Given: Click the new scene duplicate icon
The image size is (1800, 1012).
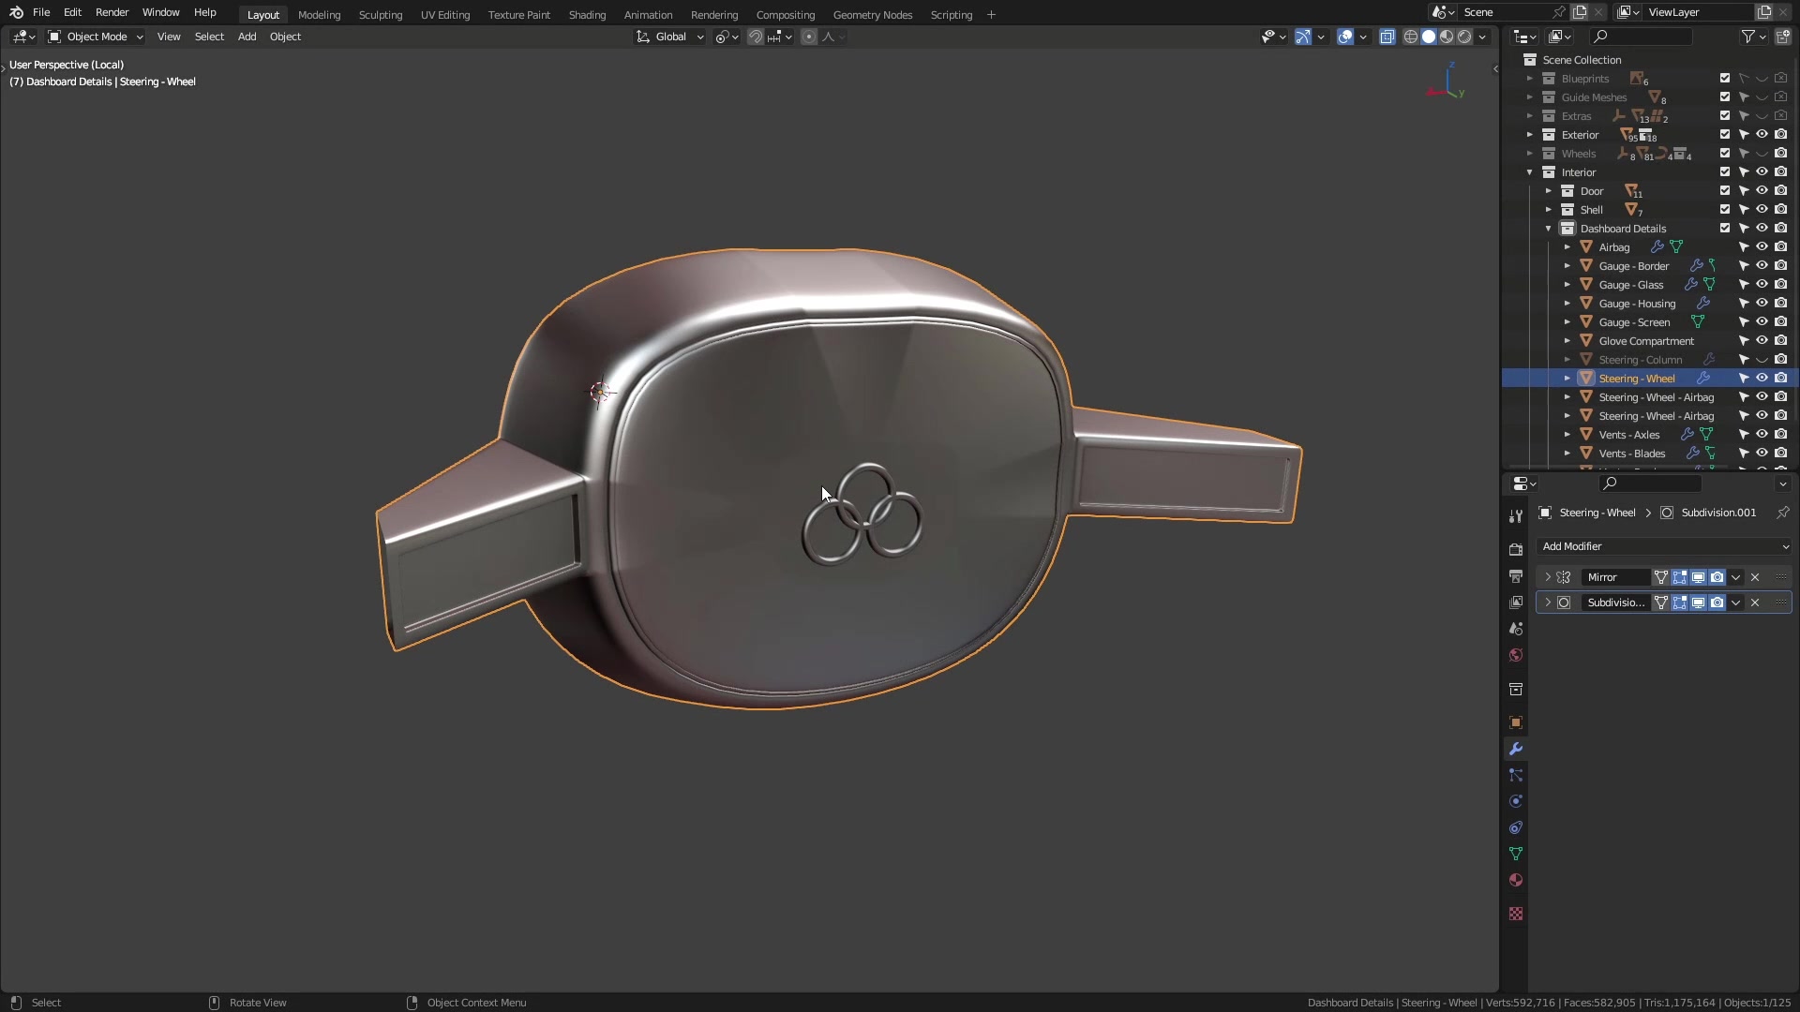Looking at the screenshot, I should [x=1580, y=12].
